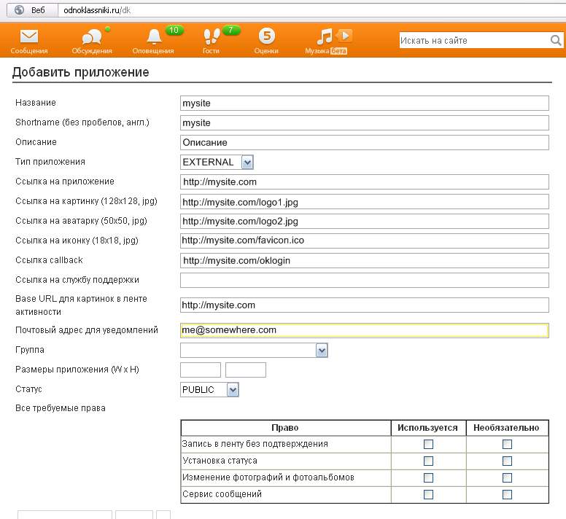The image size is (566, 519).
Task: Open the Оповещения bell icon
Action: pyautogui.click(x=154, y=36)
